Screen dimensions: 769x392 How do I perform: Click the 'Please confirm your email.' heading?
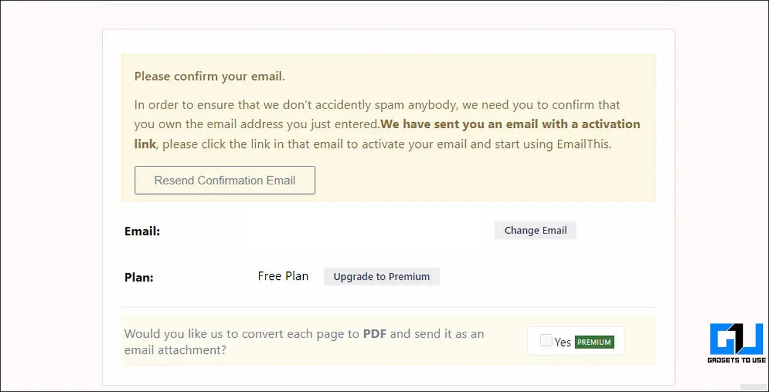coord(209,76)
